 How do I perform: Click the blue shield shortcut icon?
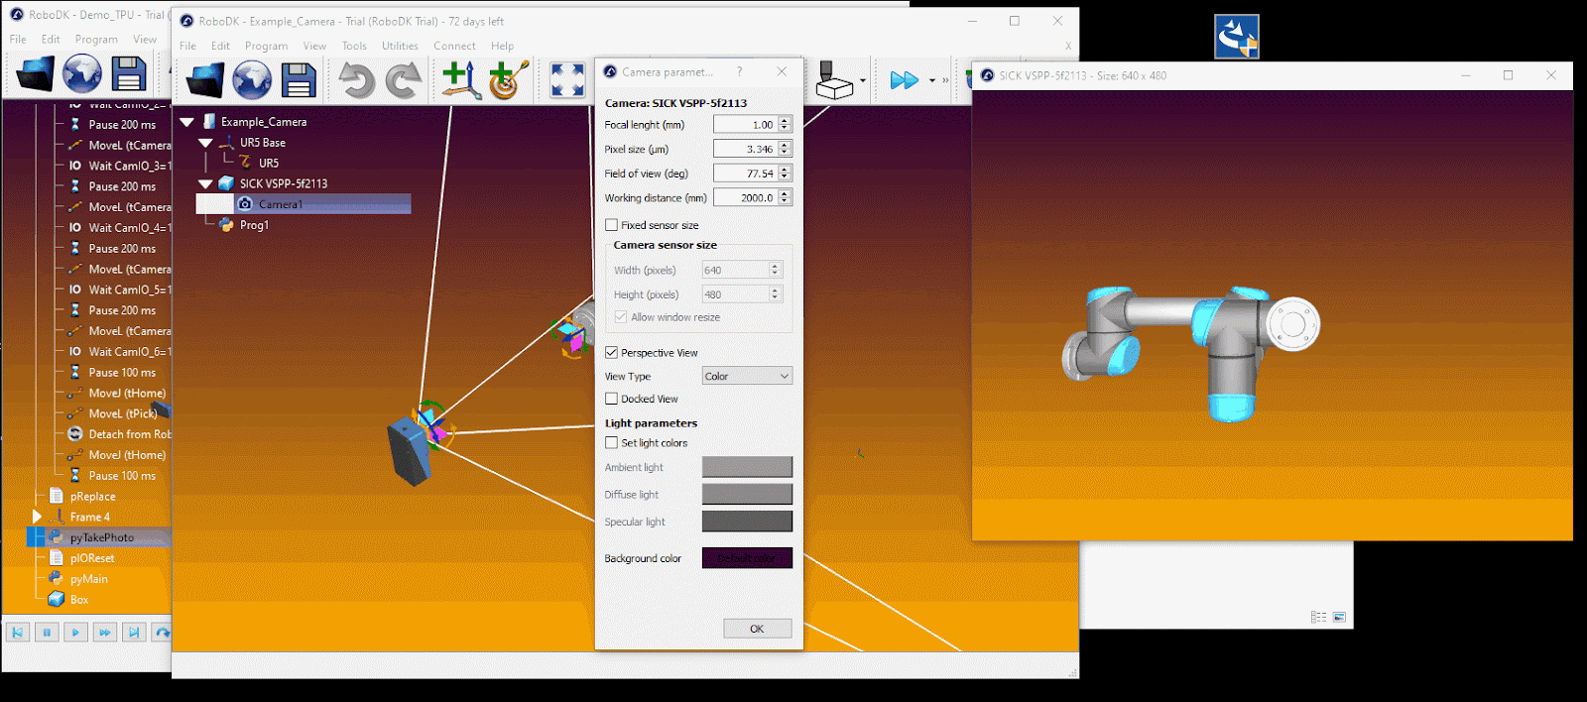1237,37
